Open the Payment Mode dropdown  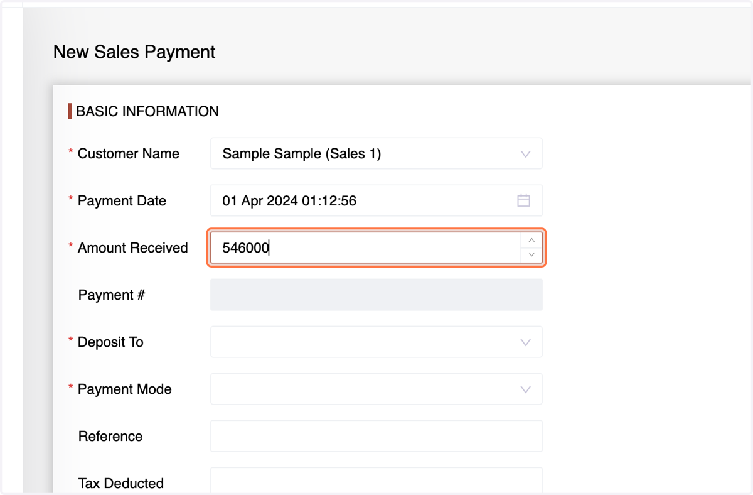pyautogui.click(x=376, y=389)
